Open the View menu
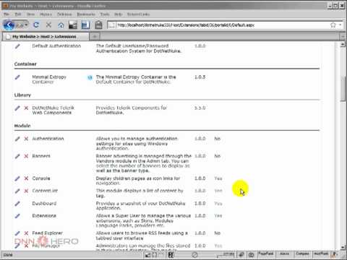This screenshot has width=347, height=260. 30,14
